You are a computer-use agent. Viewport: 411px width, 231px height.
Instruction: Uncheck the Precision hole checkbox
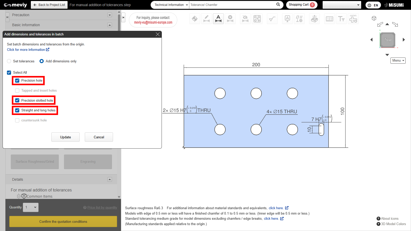pos(17,81)
